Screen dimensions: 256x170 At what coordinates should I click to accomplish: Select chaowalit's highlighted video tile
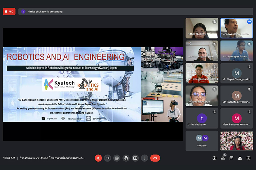point(237,28)
